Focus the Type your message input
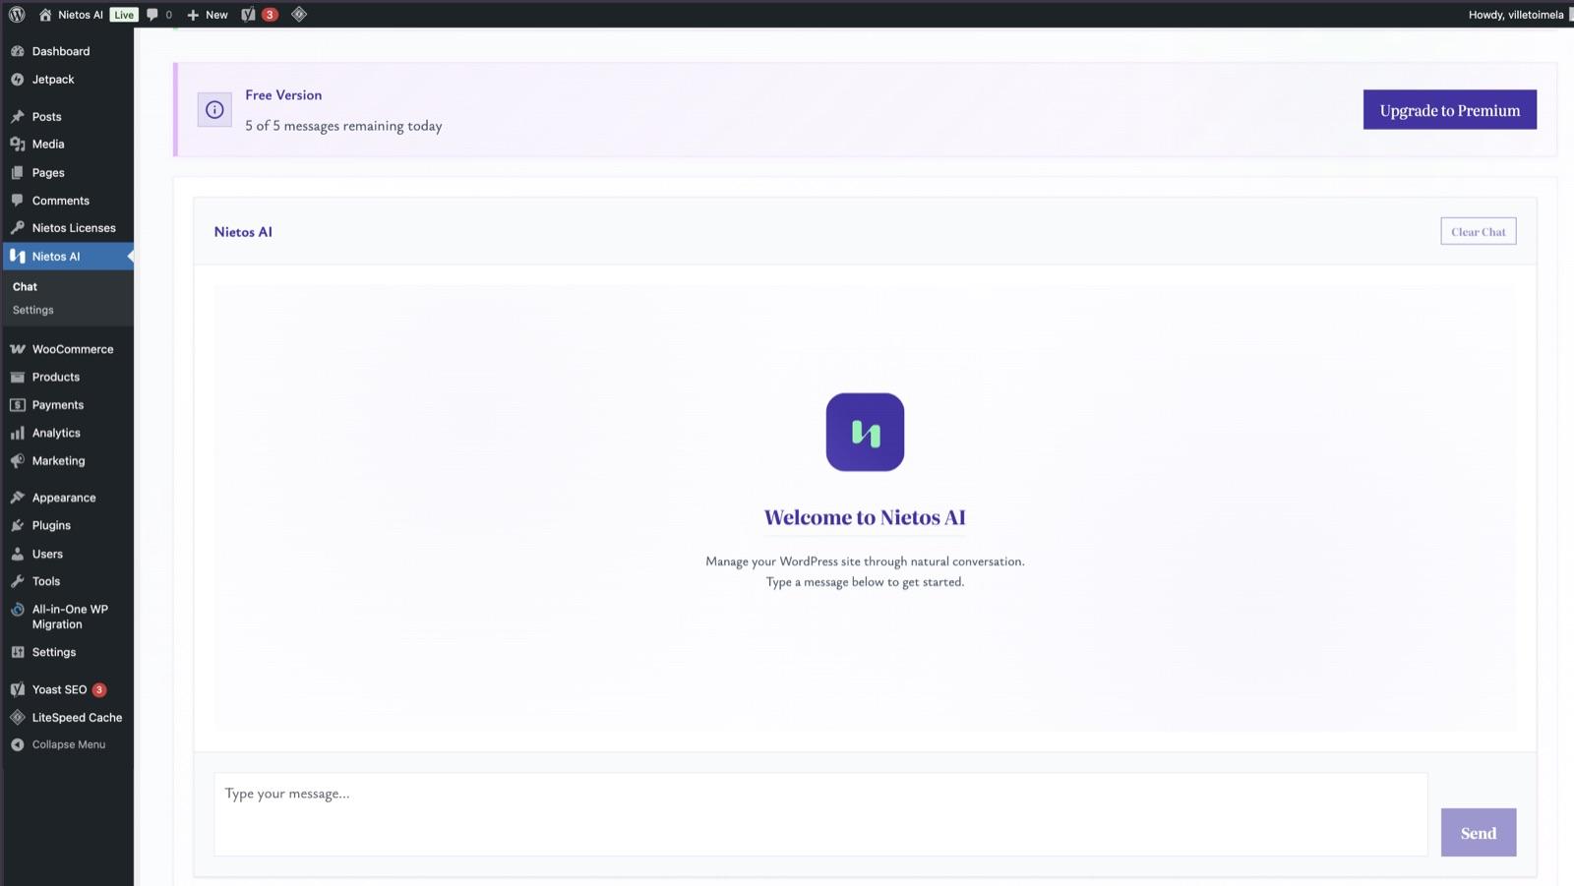Screen dimensions: 1574x886 pos(820,814)
